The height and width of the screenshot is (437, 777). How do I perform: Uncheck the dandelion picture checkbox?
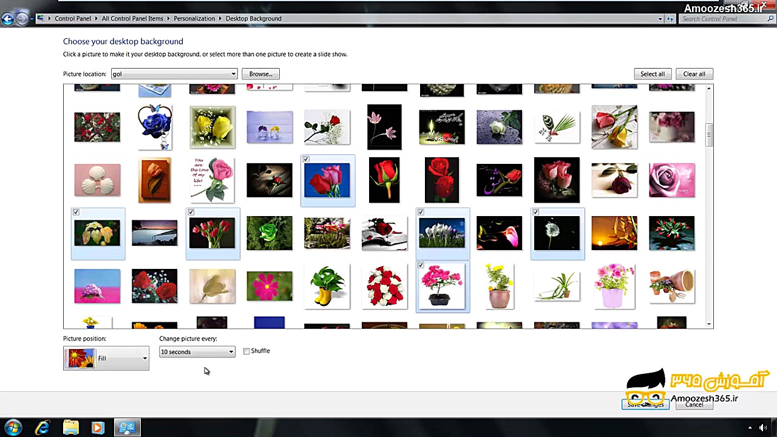[536, 212]
